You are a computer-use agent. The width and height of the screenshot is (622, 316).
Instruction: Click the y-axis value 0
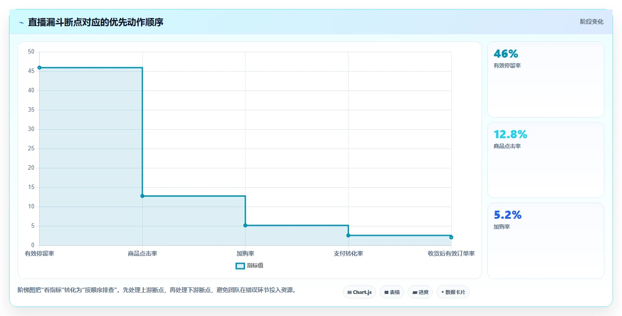click(x=33, y=245)
